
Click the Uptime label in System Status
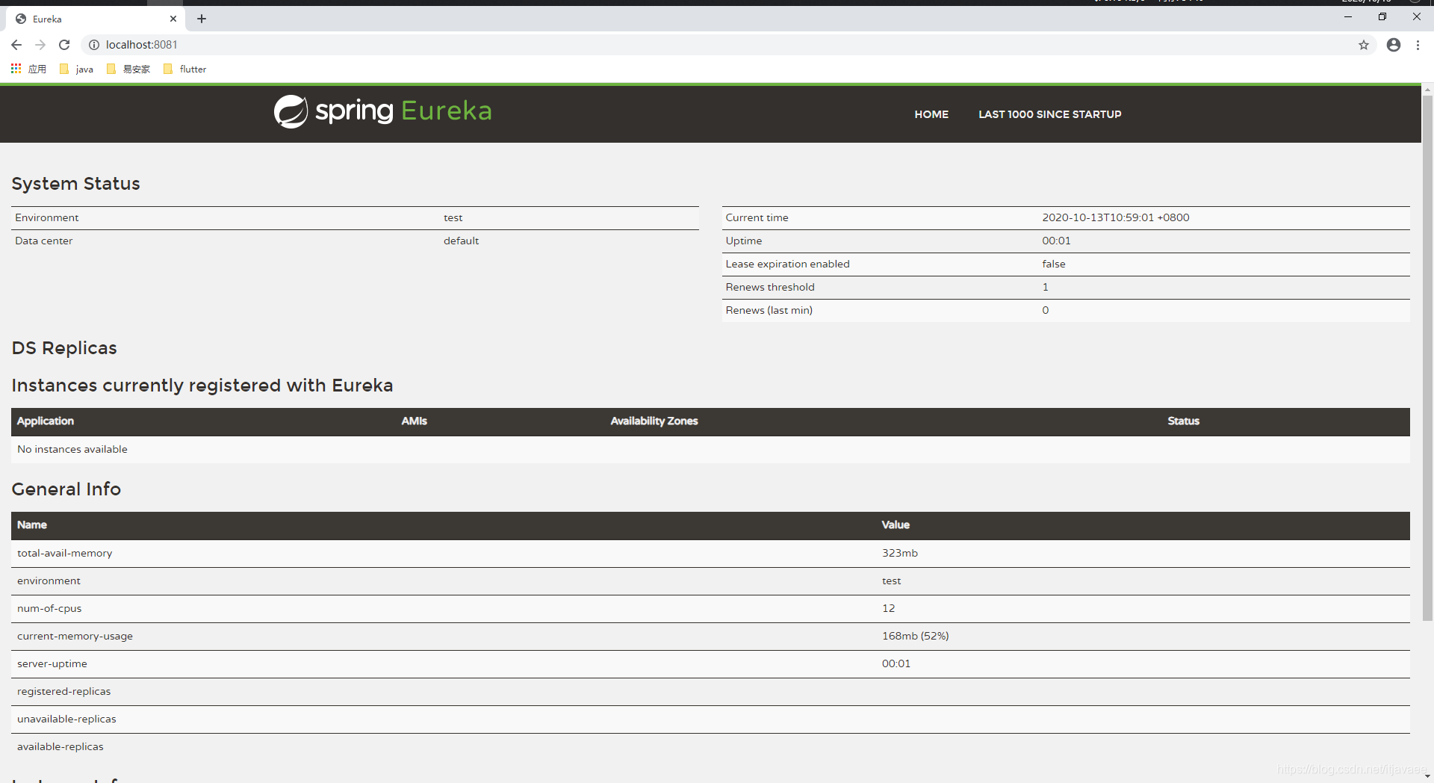(743, 241)
